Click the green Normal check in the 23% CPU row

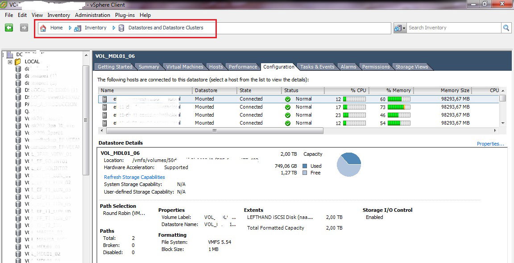[x=288, y=115]
